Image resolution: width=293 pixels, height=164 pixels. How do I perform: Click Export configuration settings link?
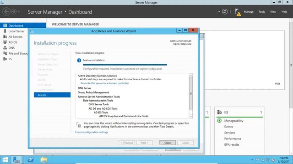tap(92, 132)
